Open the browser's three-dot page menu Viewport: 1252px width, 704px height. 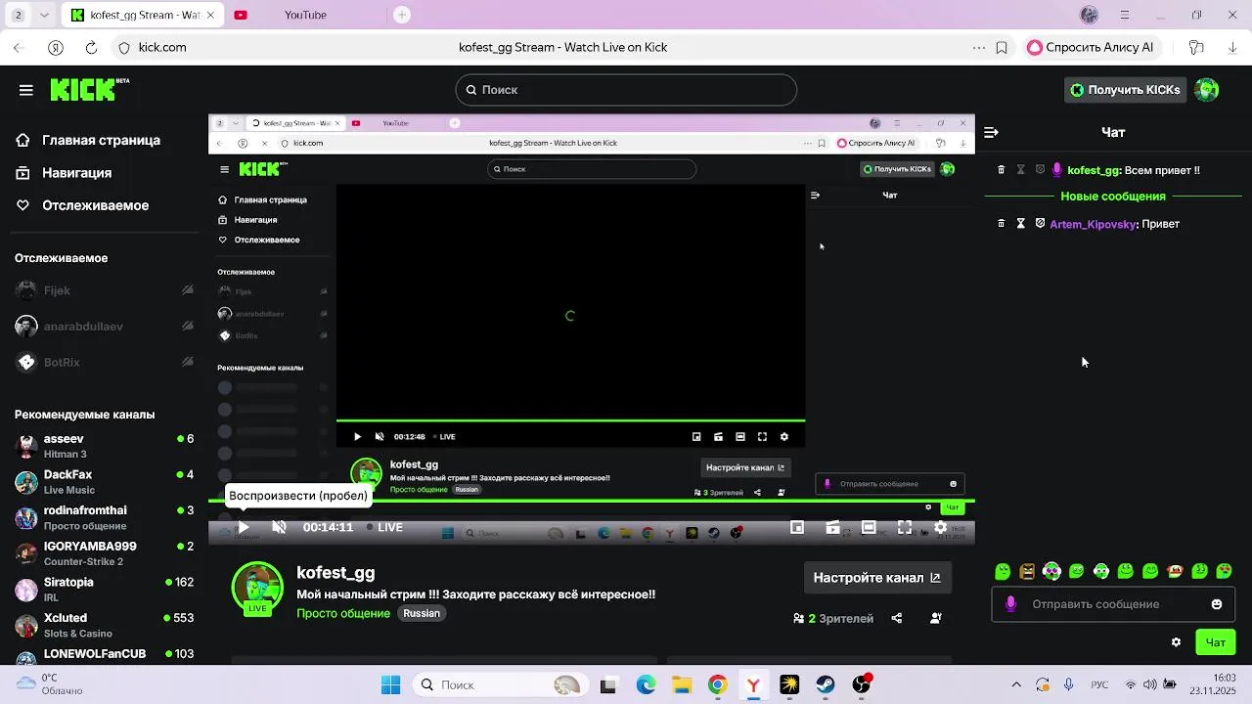pyautogui.click(x=979, y=47)
